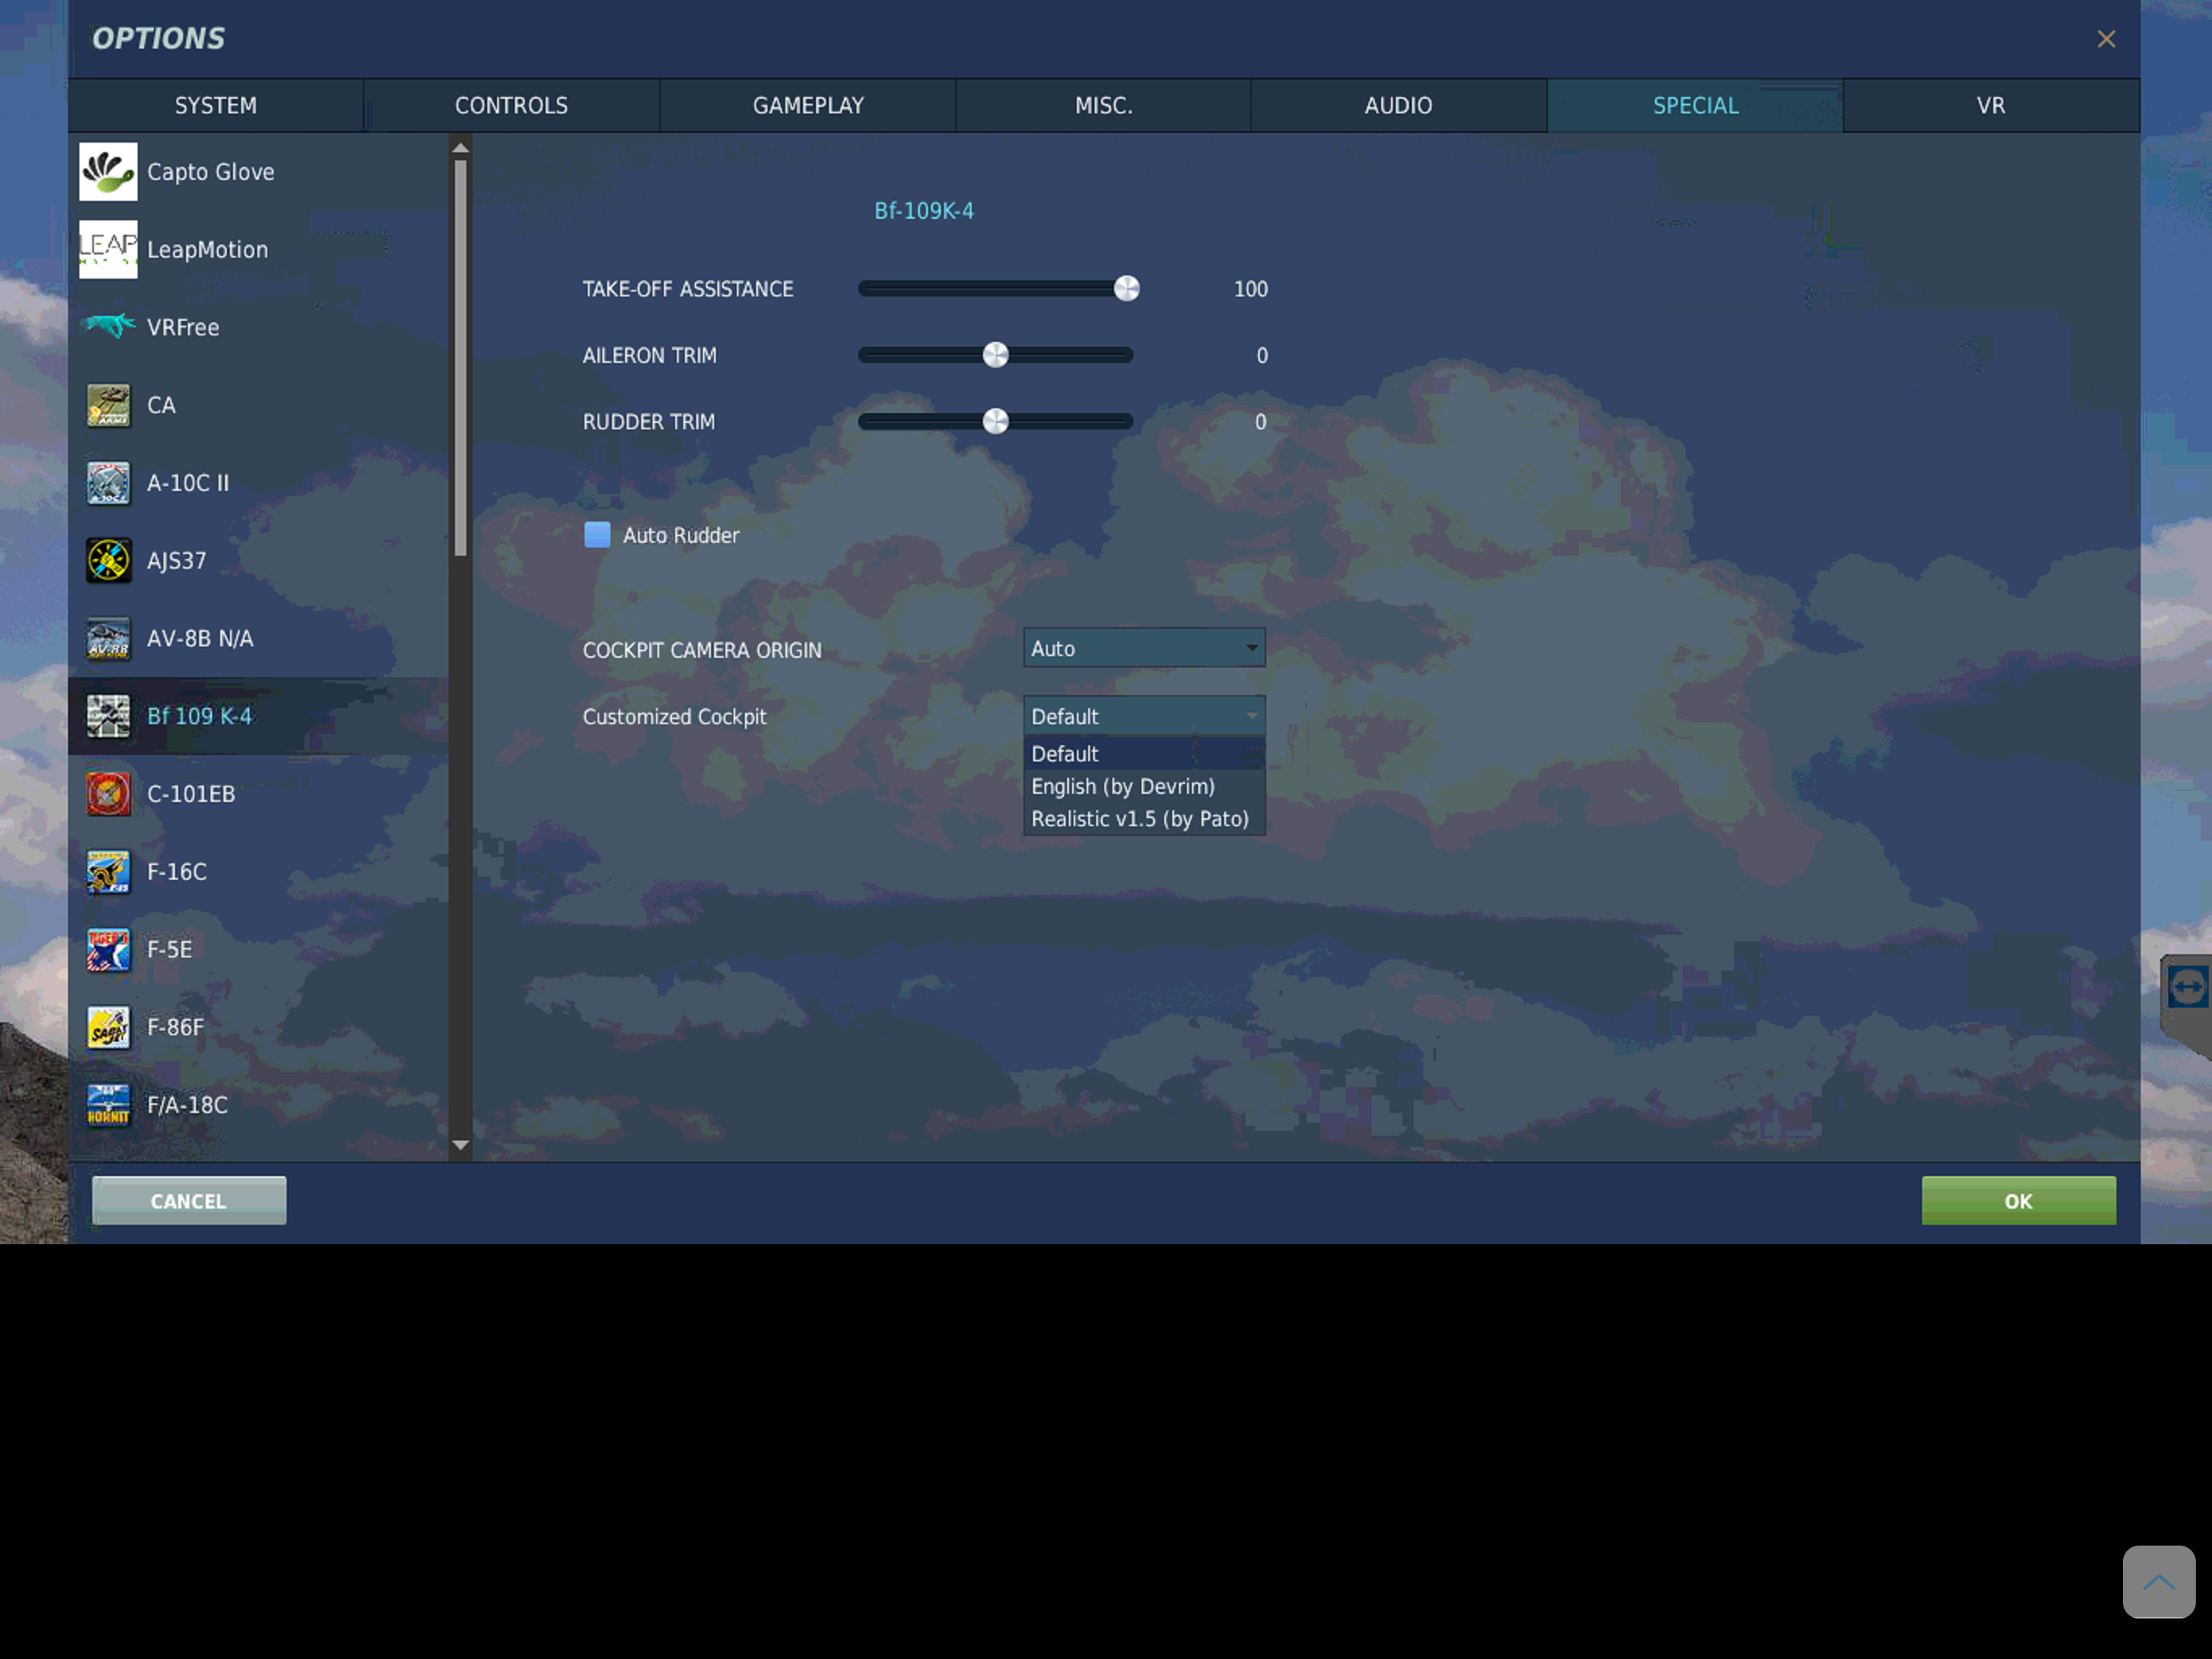This screenshot has height=1659, width=2212.
Task: Click the F-16C module icon
Action: point(108,872)
